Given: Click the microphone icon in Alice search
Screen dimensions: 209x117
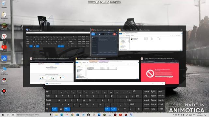Looking at the screenshot, I should [50, 115].
